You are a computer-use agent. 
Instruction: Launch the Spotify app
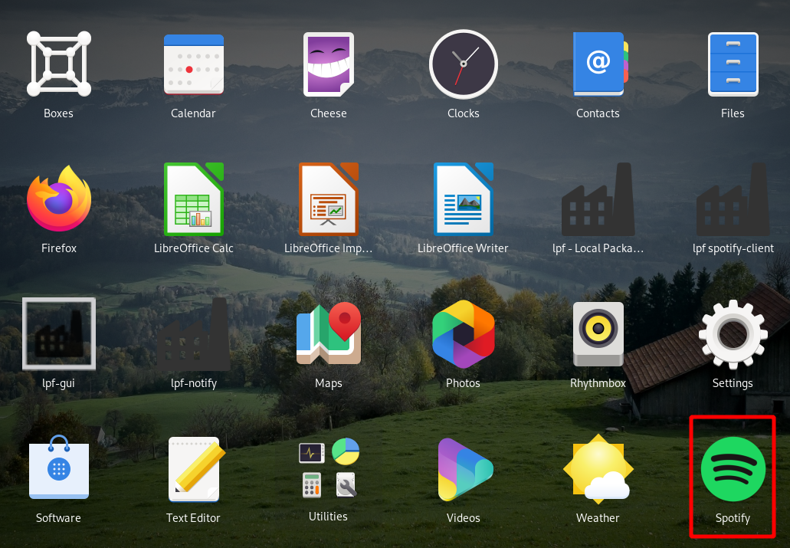pos(733,469)
